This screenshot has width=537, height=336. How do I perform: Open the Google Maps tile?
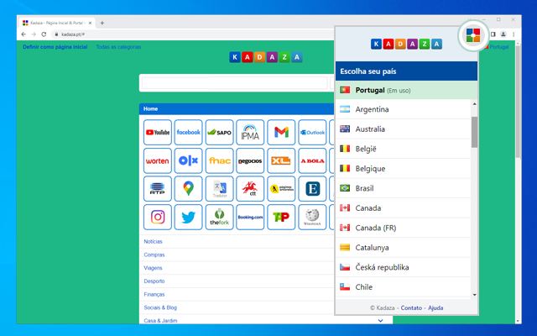188,189
